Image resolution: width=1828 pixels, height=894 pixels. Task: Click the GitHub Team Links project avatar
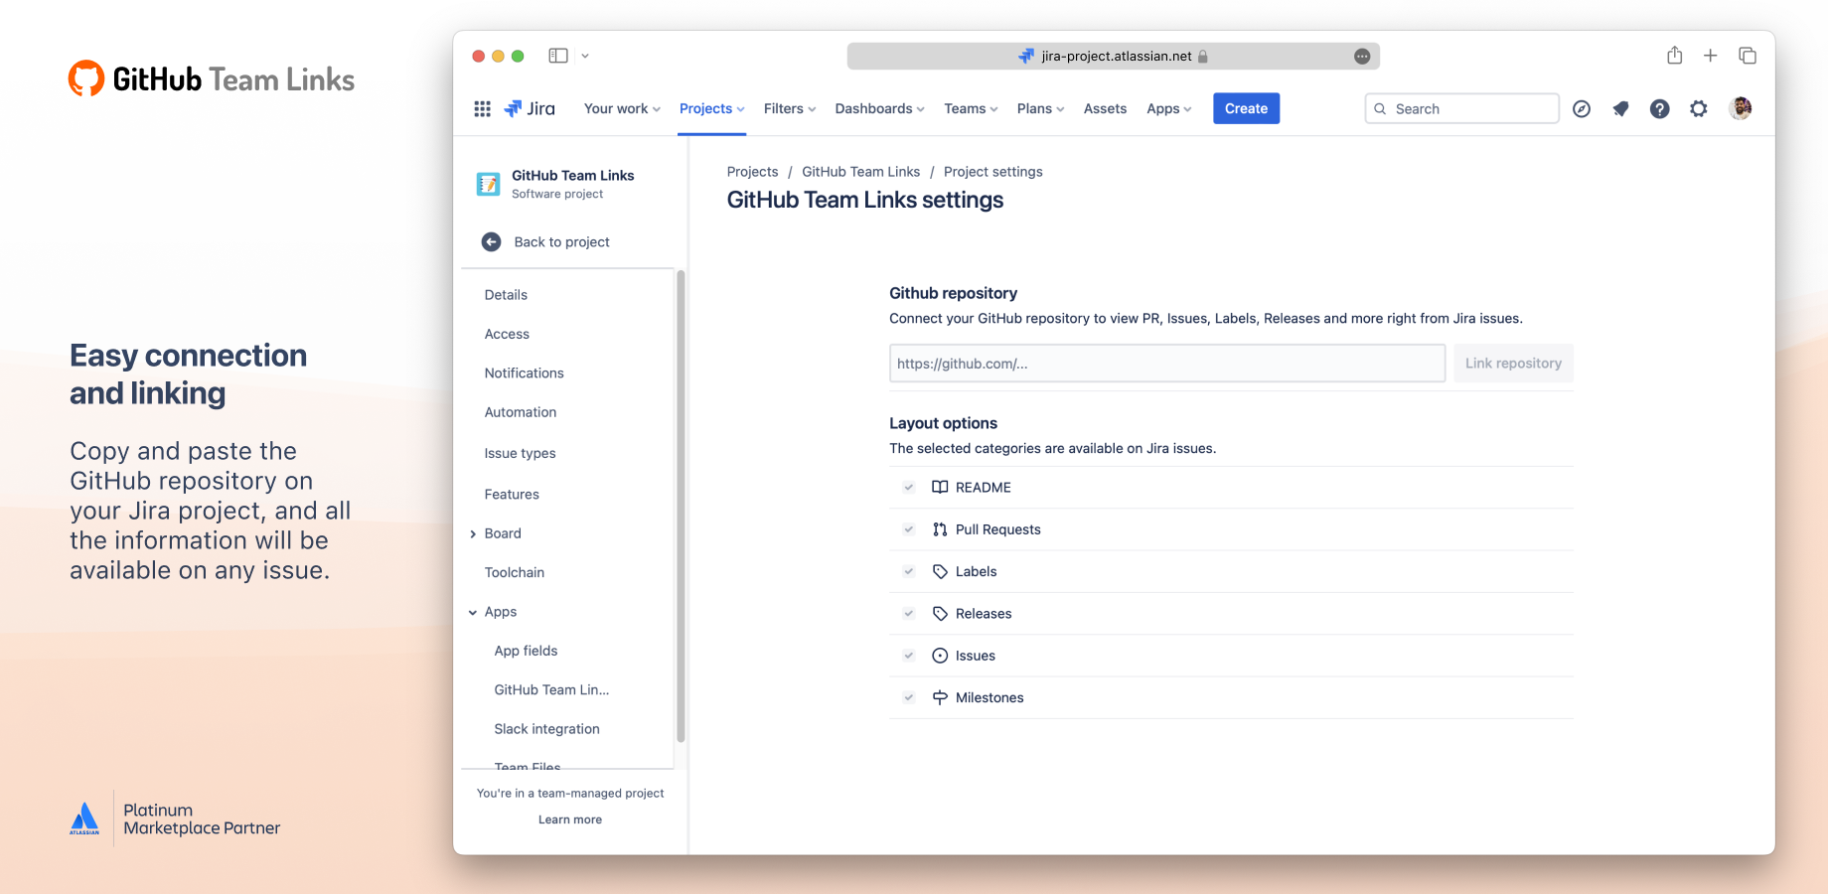click(488, 184)
